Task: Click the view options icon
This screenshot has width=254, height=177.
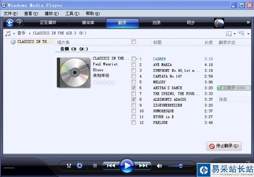Action: pyautogui.click(x=241, y=33)
